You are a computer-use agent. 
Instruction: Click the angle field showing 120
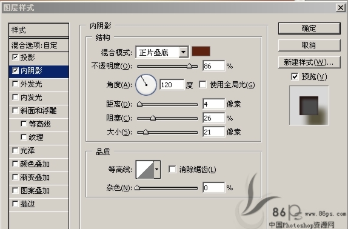coord(172,85)
